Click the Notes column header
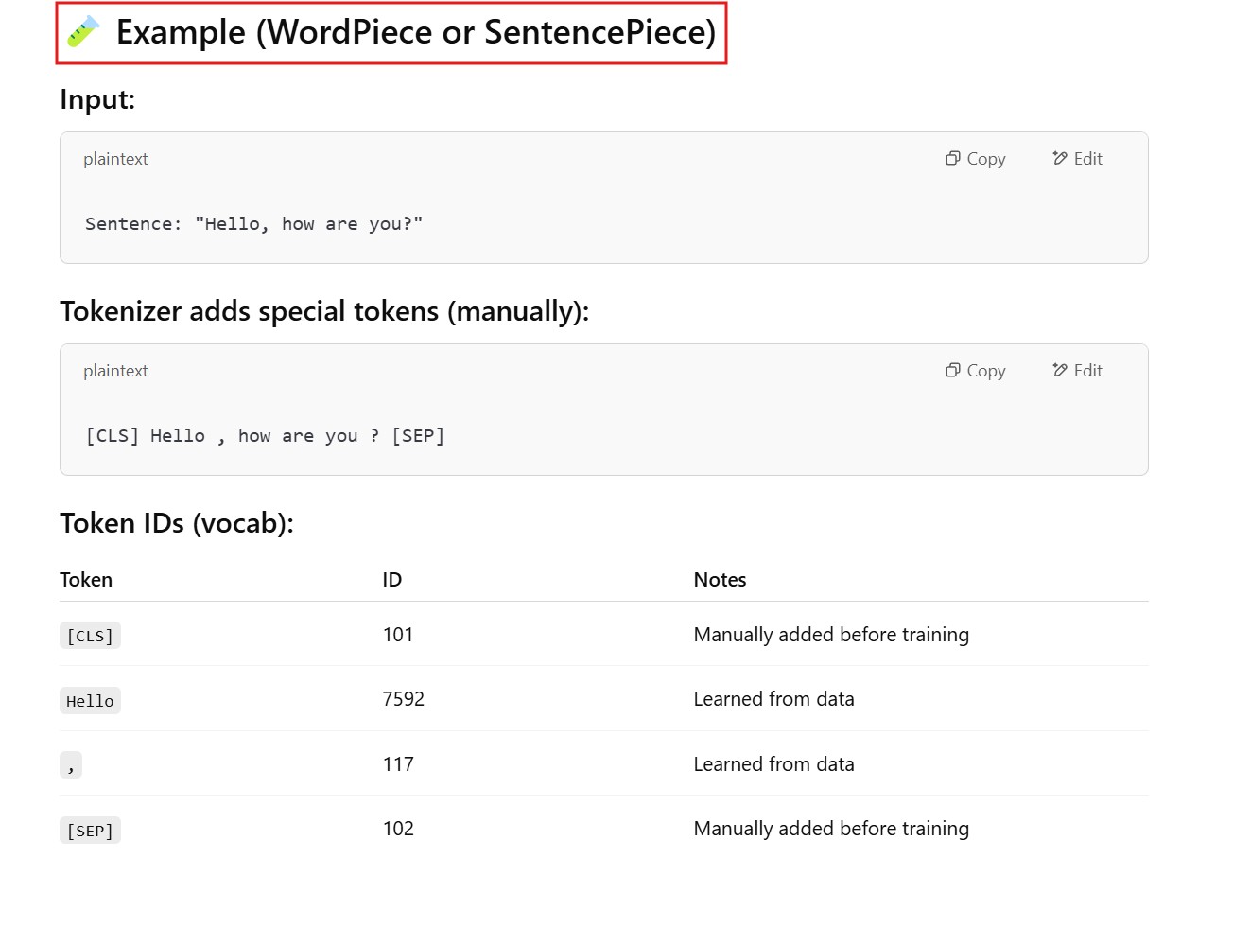The image size is (1233, 928). tap(720, 580)
